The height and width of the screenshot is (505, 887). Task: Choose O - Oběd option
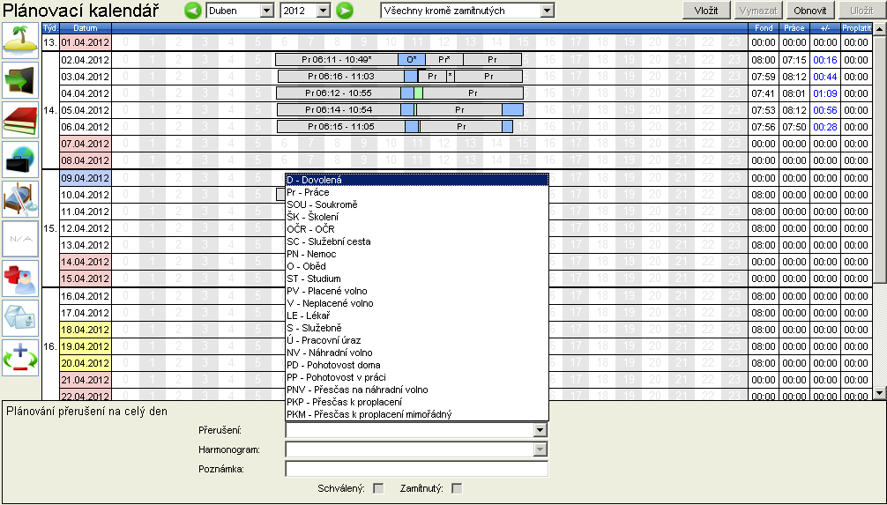coord(417,266)
